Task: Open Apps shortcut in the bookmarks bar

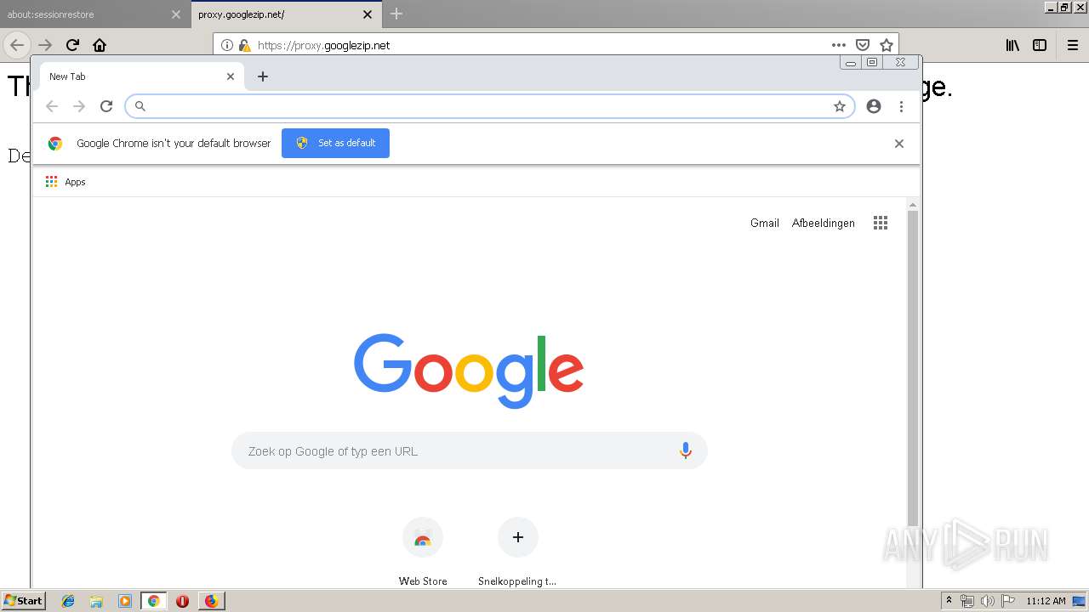Action: click(66, 182)
